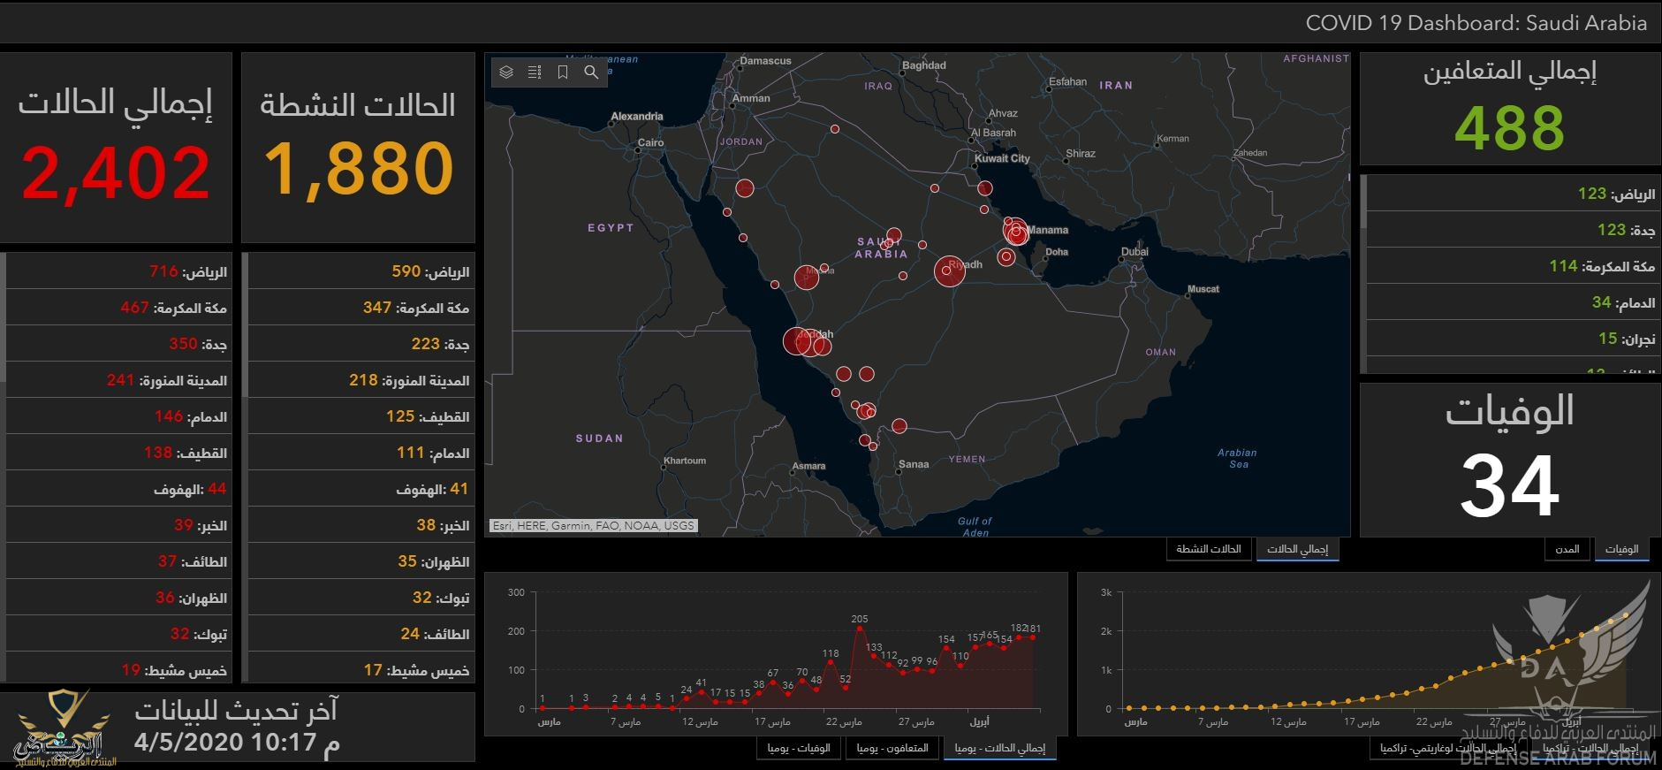Select active cases row الرياض: 590

360,271
